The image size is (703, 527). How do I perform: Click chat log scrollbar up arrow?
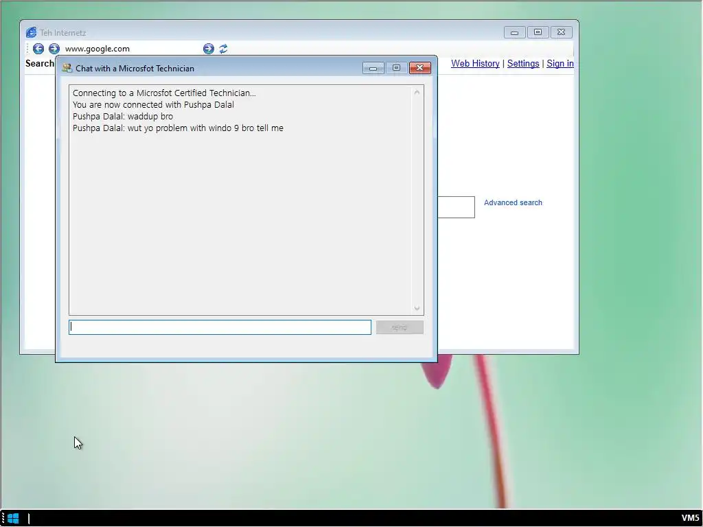[x=417, y=93]
